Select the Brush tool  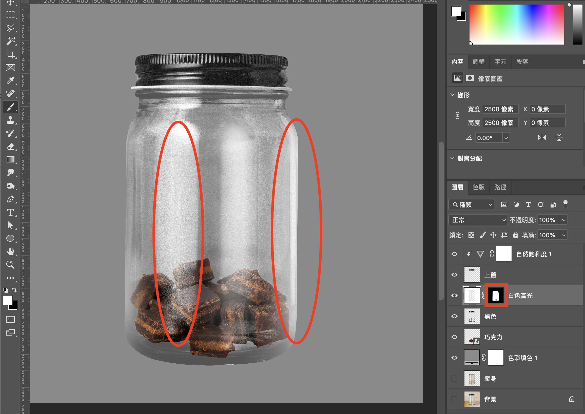click(x=10, y=107)
